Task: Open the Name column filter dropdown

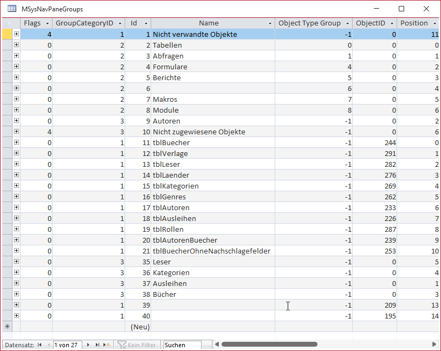Action: pyautogui.click(x=270, y=23)
